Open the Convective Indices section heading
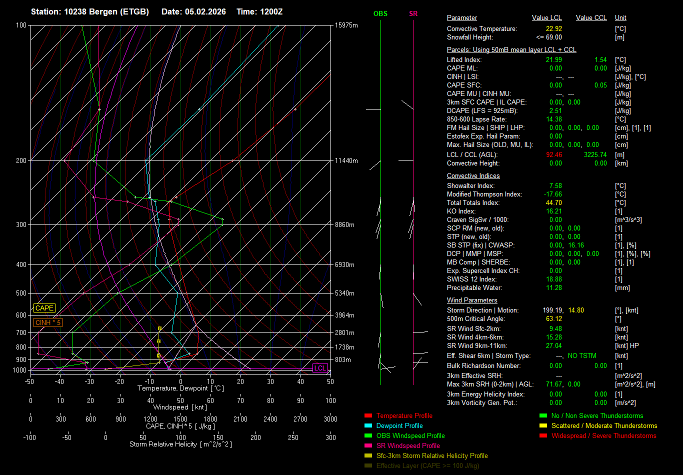Screen dimensions: 683x475 473,176
